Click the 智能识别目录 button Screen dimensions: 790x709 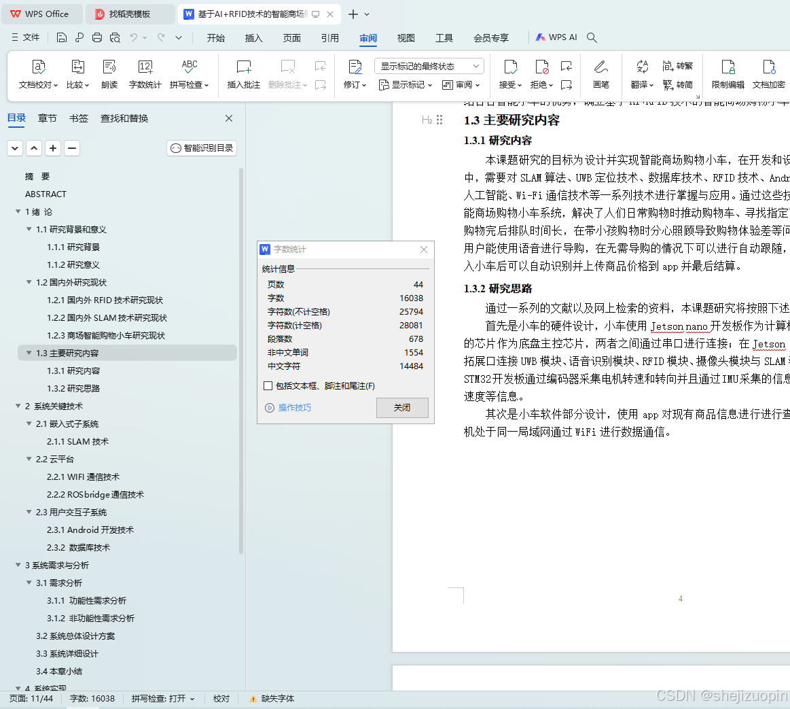coord(202,148)
